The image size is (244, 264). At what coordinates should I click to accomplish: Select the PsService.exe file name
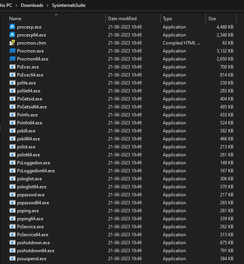[x=30, y=227]
